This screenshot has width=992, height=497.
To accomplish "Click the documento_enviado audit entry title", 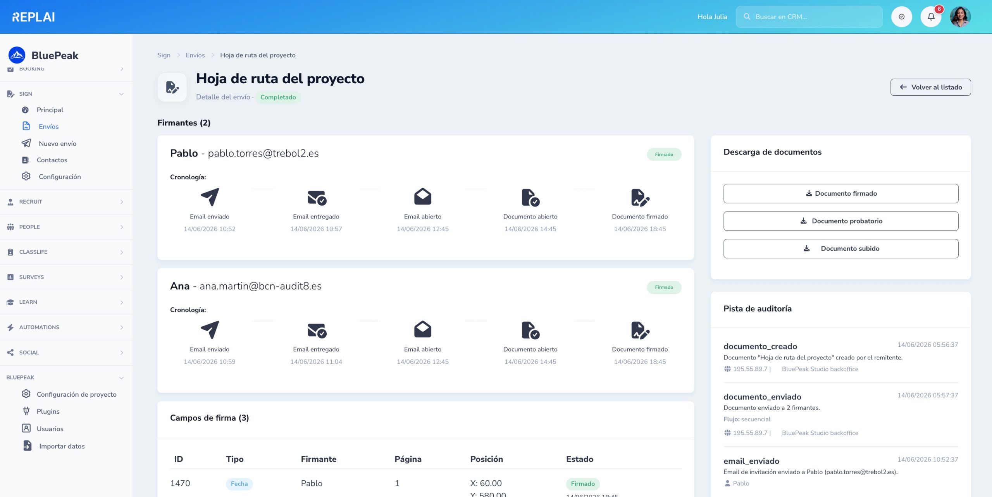I will (762, 397).
